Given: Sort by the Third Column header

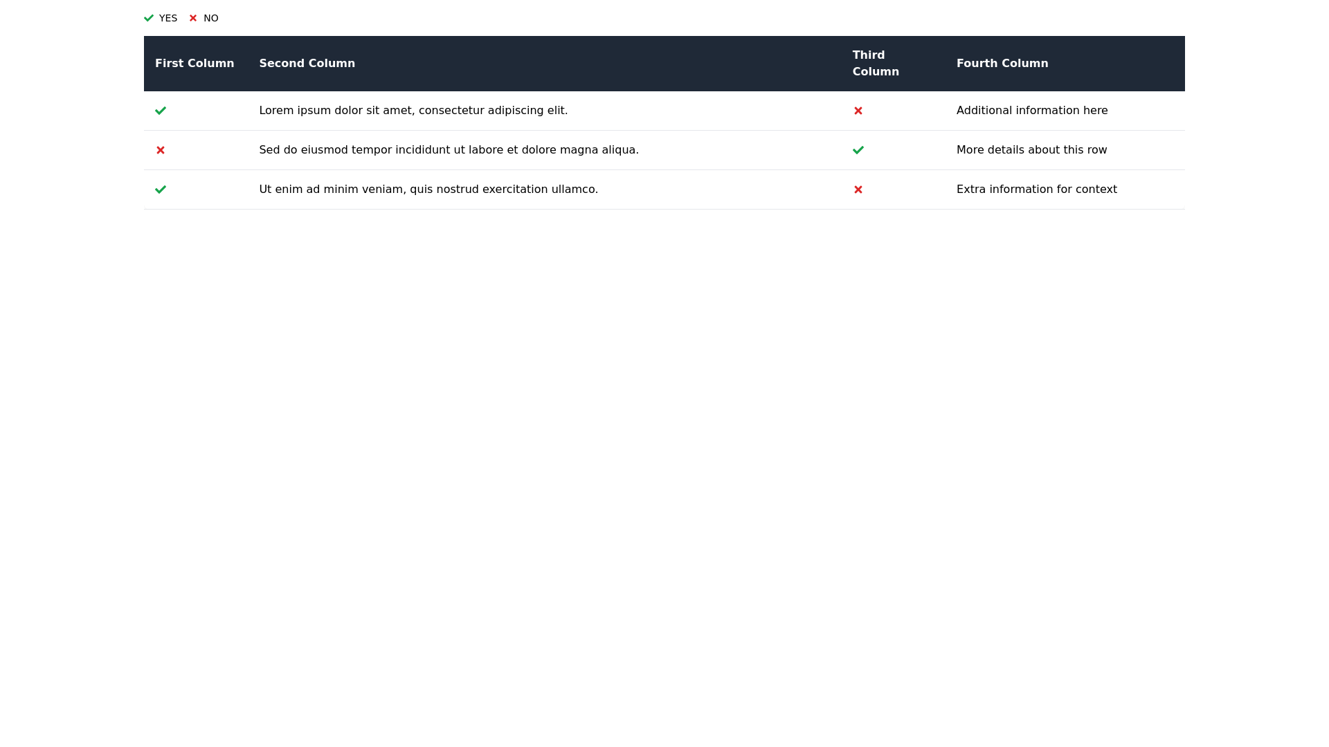Looking at the screenshot, I should point(875,63).
